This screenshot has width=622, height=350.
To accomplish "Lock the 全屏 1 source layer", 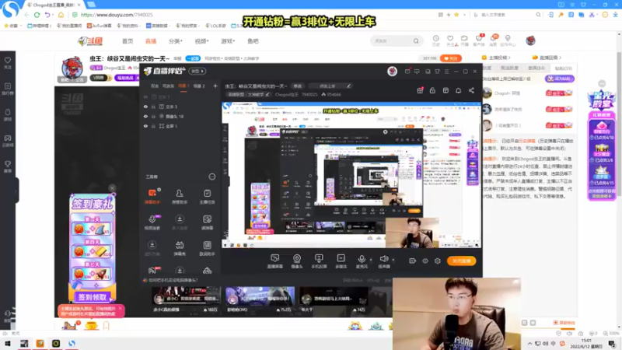I will point(153,126).
